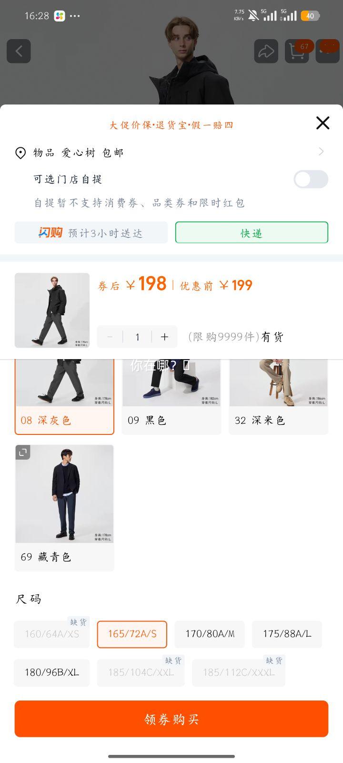Choose size 175/88A/L
This screenshot has height=763, width=343.
pos(287,634)
